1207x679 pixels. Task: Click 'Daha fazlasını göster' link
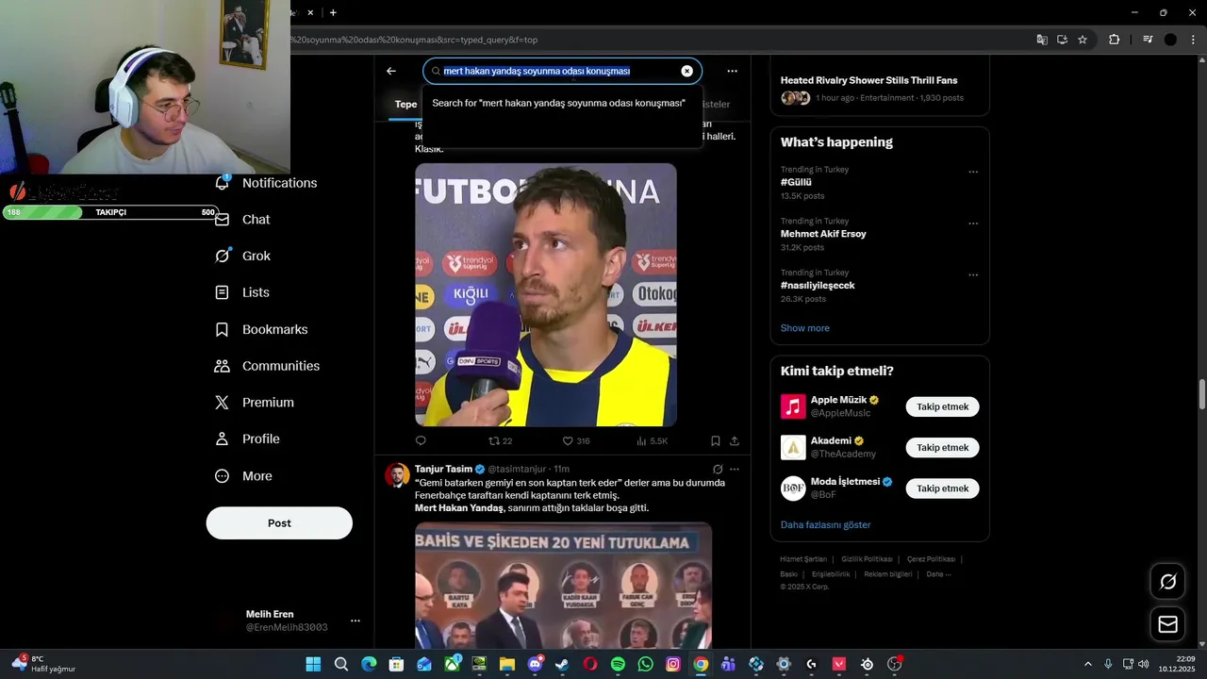point(826,524)
